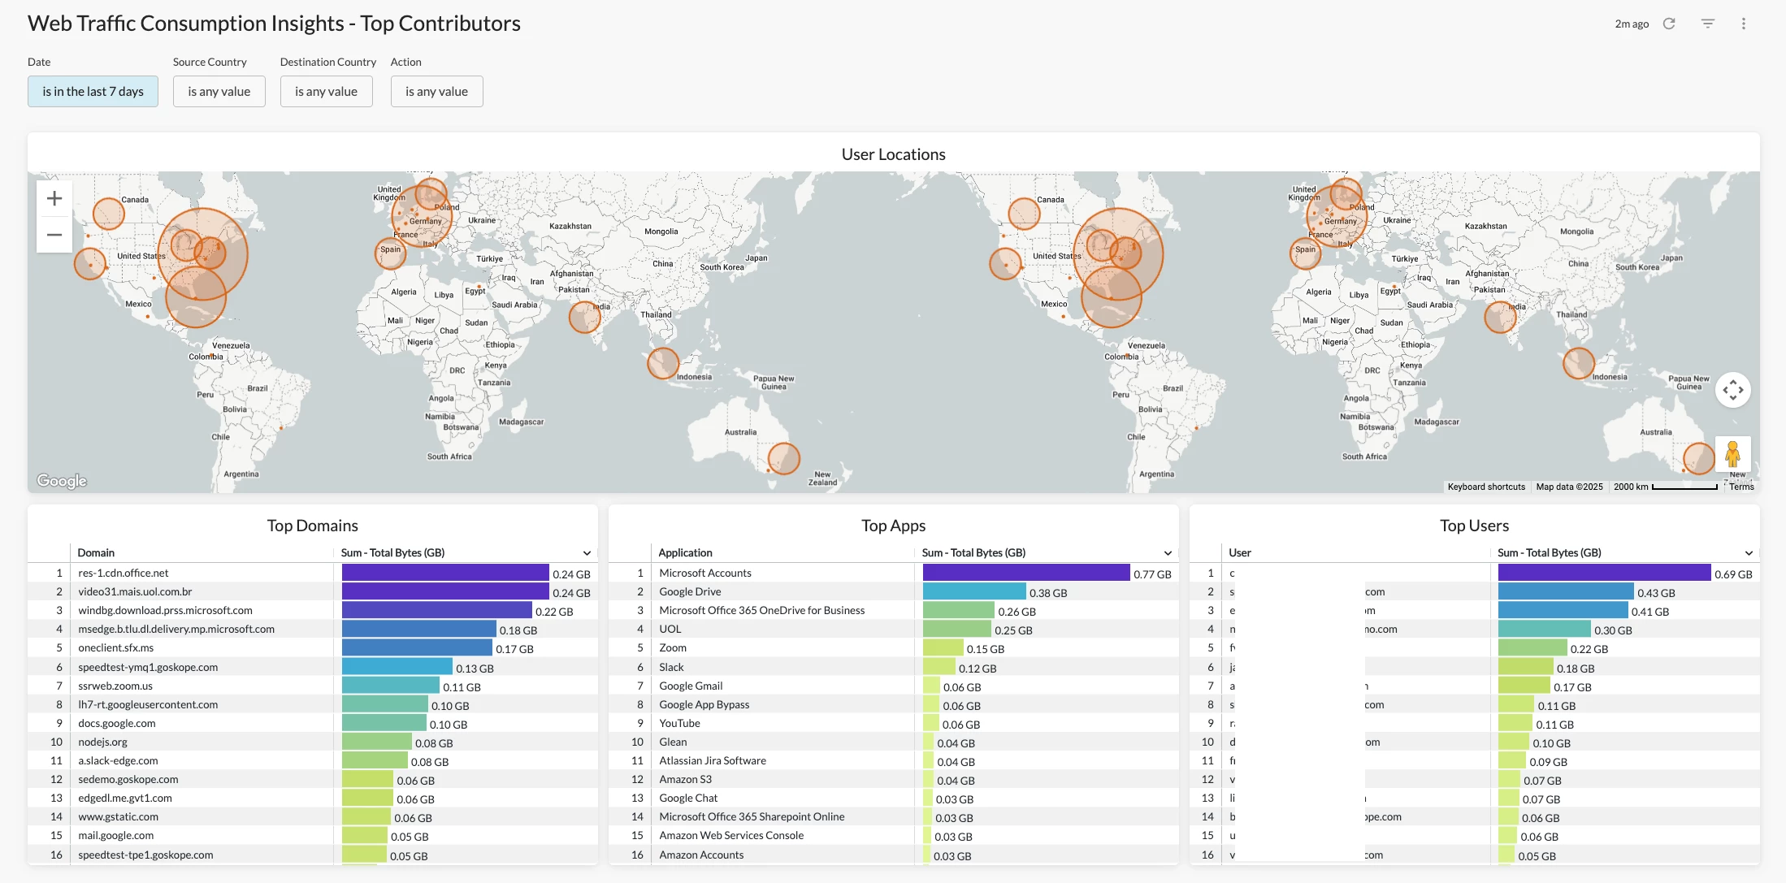Select the UOL application row

(894, 629)
